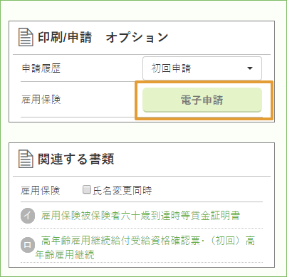Click the document icon beside 印刷/申請 オプション

[26, 37]
